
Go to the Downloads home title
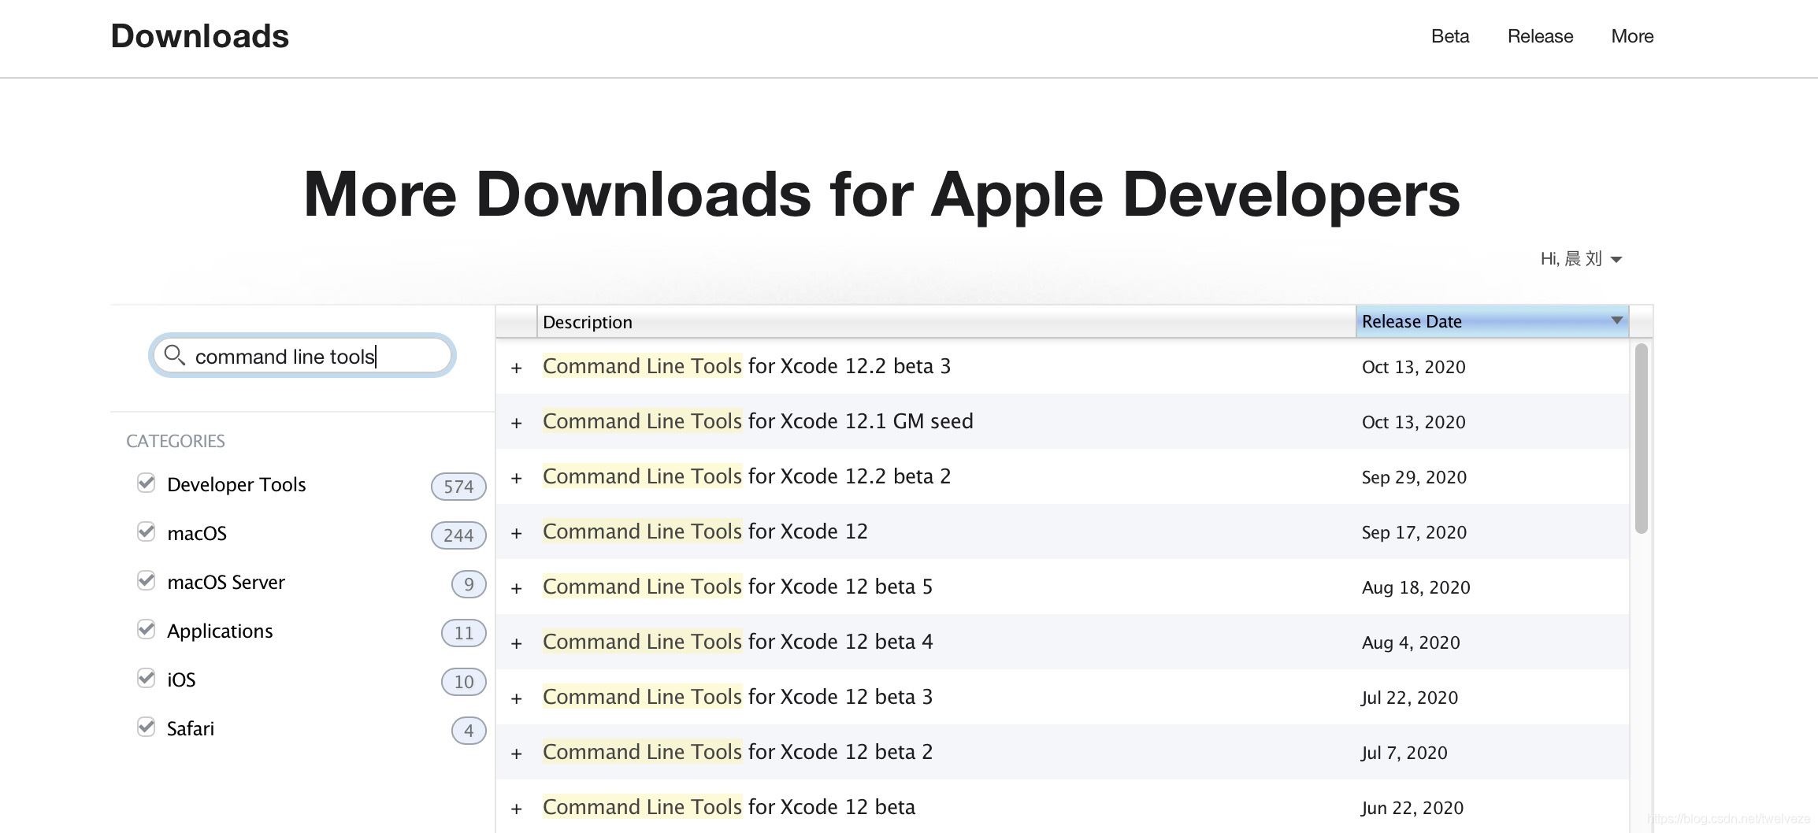coord(200,36)
